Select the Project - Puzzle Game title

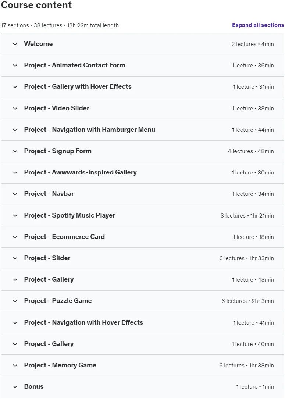click(x=58, y=301)
